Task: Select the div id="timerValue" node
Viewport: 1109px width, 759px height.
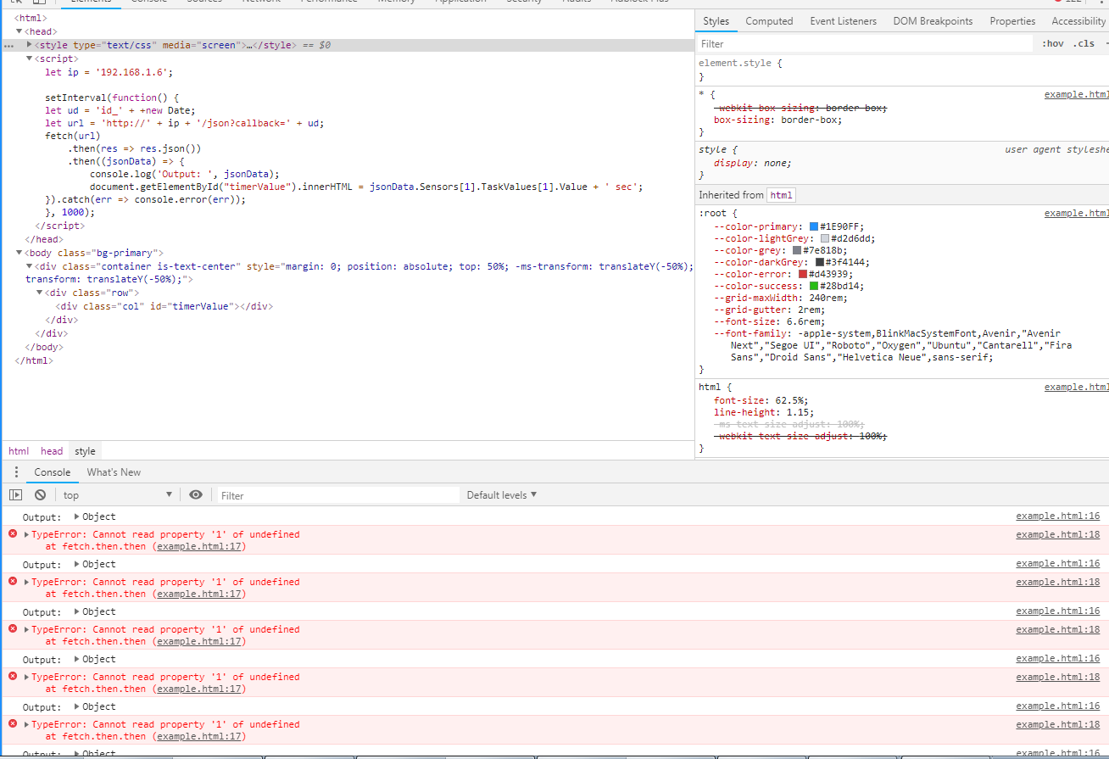Action: (x=164, y=306)
